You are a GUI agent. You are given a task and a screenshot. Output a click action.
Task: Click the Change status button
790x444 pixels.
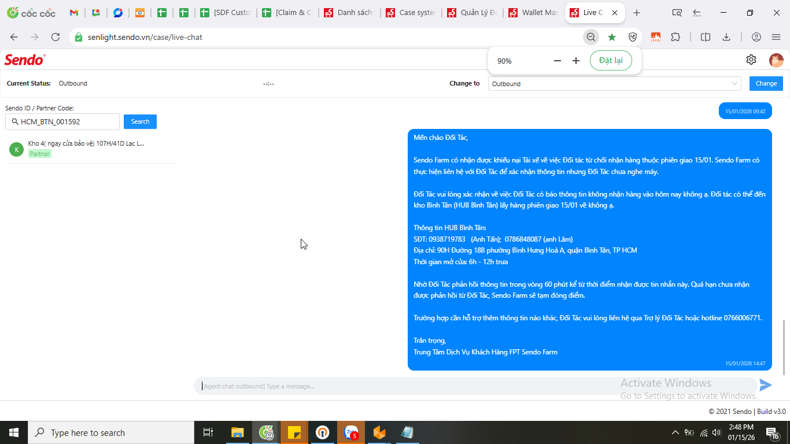click(x=766, y=83)
